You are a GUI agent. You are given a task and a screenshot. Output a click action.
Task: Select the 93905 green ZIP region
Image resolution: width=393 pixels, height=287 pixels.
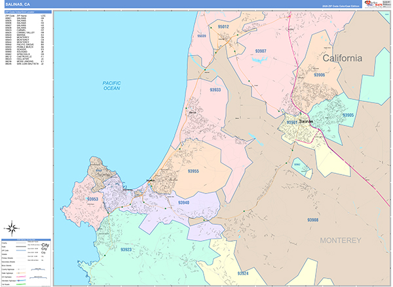347,115
